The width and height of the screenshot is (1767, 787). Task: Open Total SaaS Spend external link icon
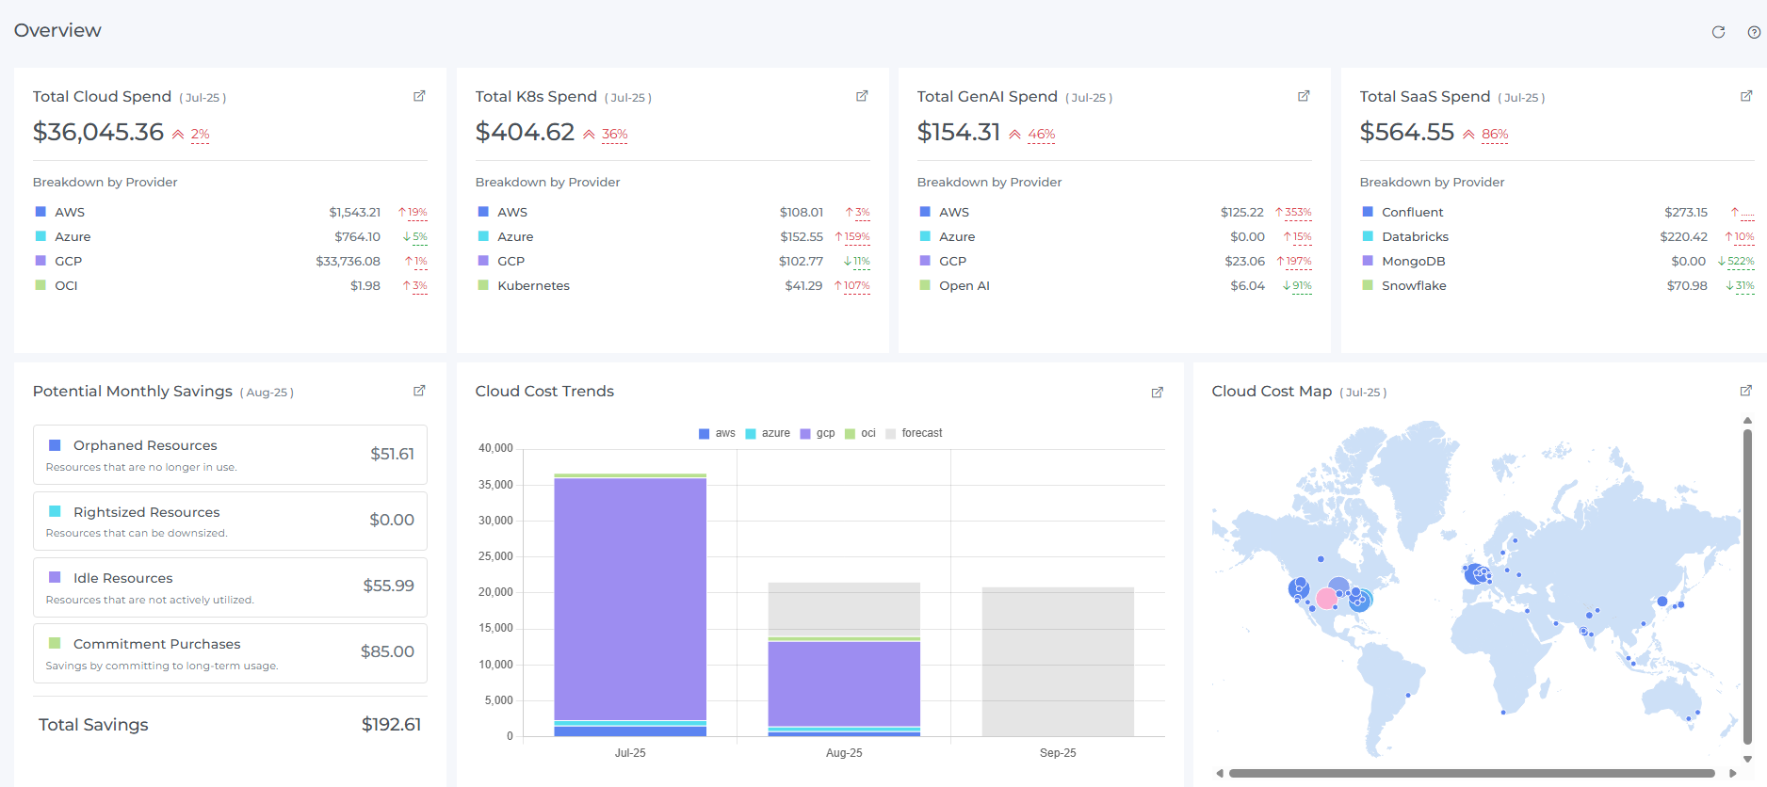coord(1745,96)
